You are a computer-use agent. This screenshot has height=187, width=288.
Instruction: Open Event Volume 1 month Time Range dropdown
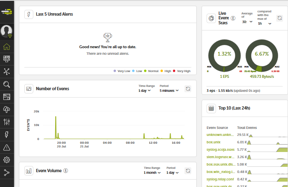(x=153, y=173)
